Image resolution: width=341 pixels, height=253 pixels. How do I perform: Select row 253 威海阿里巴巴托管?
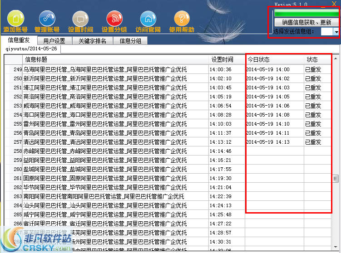[x=168, y=106]
